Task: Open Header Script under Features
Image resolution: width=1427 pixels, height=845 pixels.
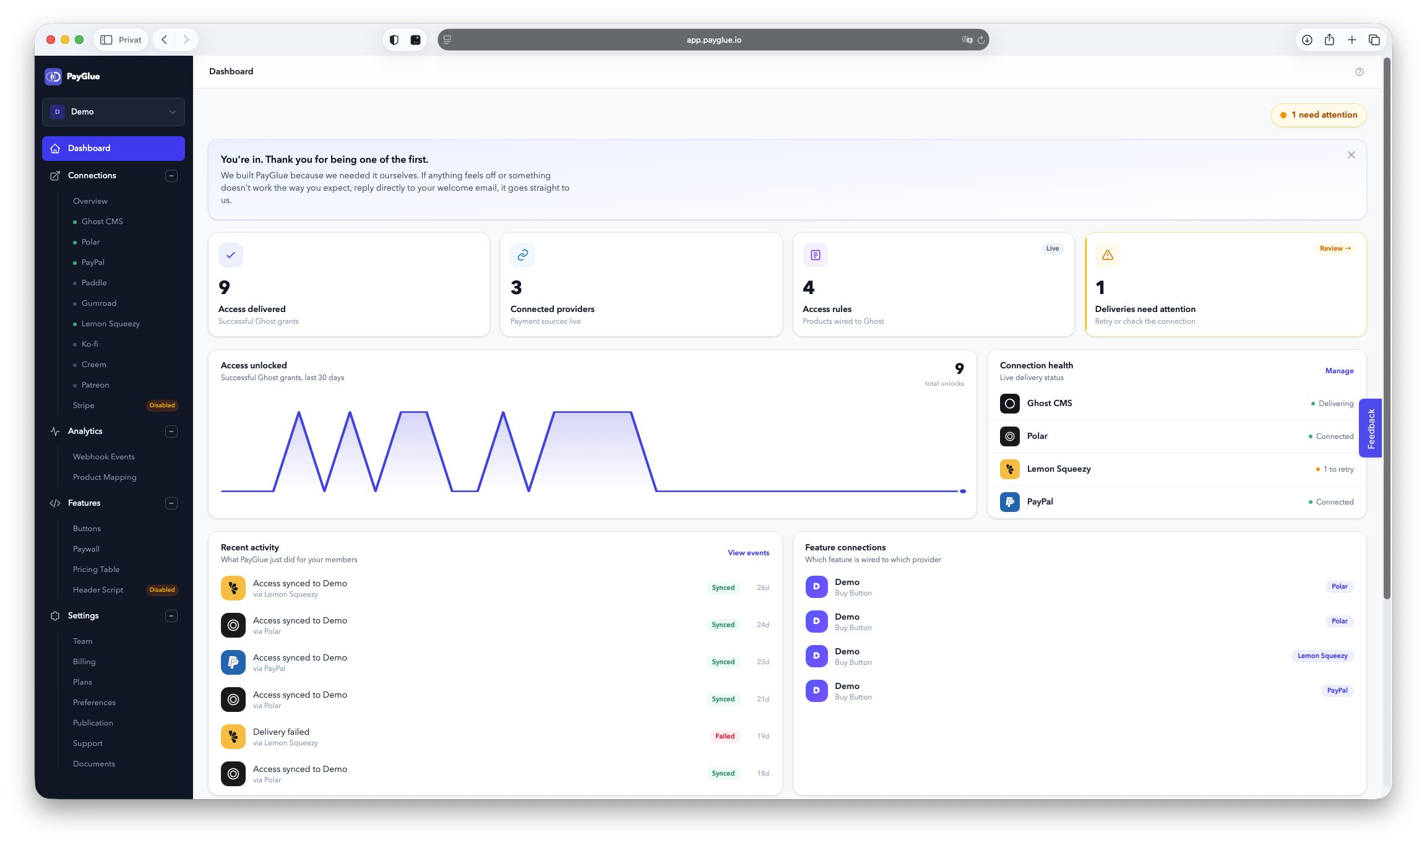Action: coord(98,590)
